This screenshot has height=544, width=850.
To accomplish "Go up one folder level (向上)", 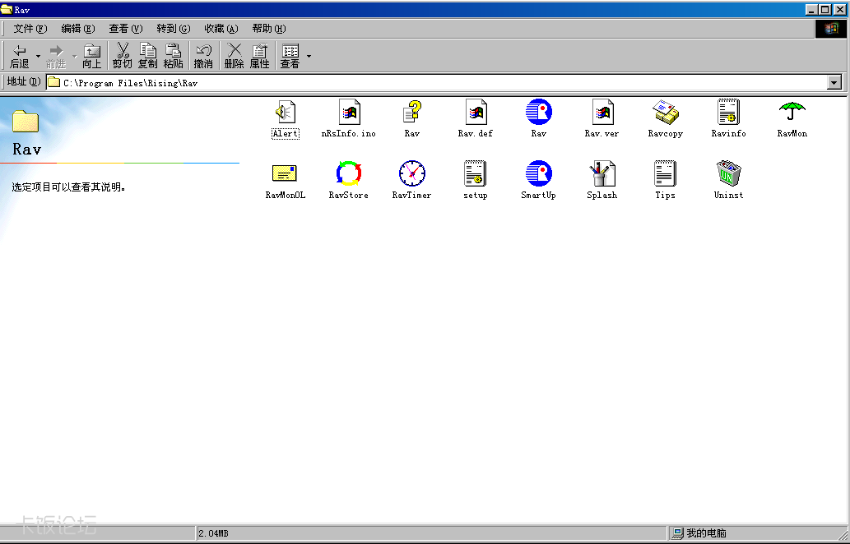I will (91, 56).
